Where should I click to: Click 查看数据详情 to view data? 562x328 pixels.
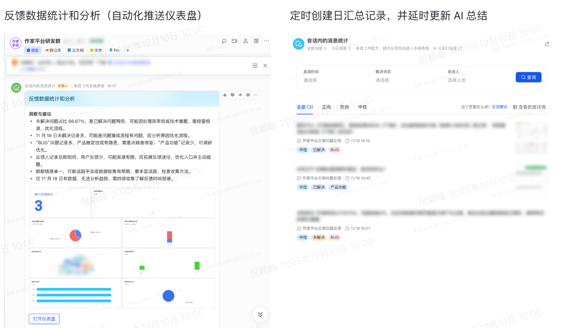tap(529, 107)
